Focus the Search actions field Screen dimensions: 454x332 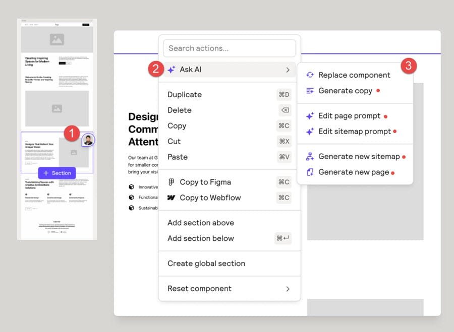coord(230,48)
